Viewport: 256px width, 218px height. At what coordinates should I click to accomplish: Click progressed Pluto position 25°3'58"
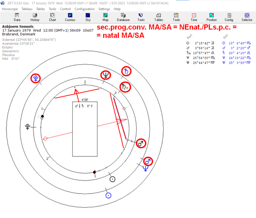(236, 63)
